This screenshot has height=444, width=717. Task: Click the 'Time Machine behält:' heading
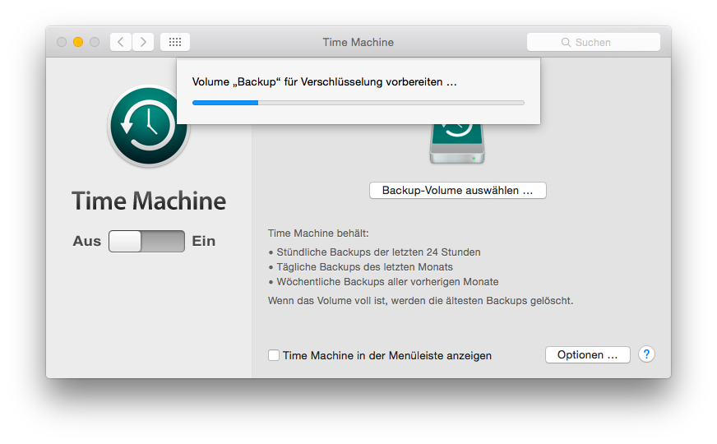coord(318,234)
